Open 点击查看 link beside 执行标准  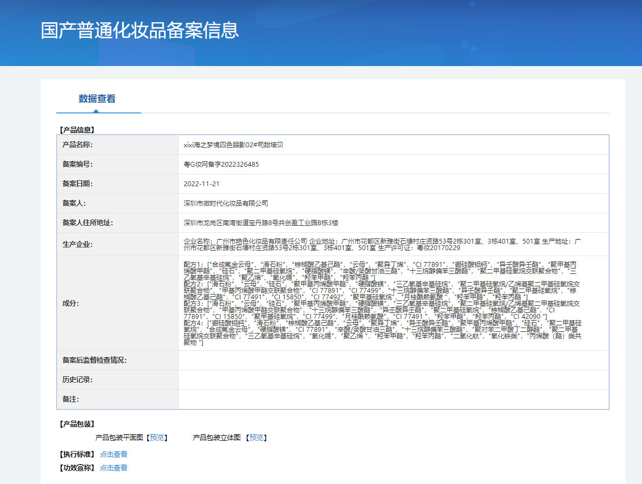(x=114, y=455)
